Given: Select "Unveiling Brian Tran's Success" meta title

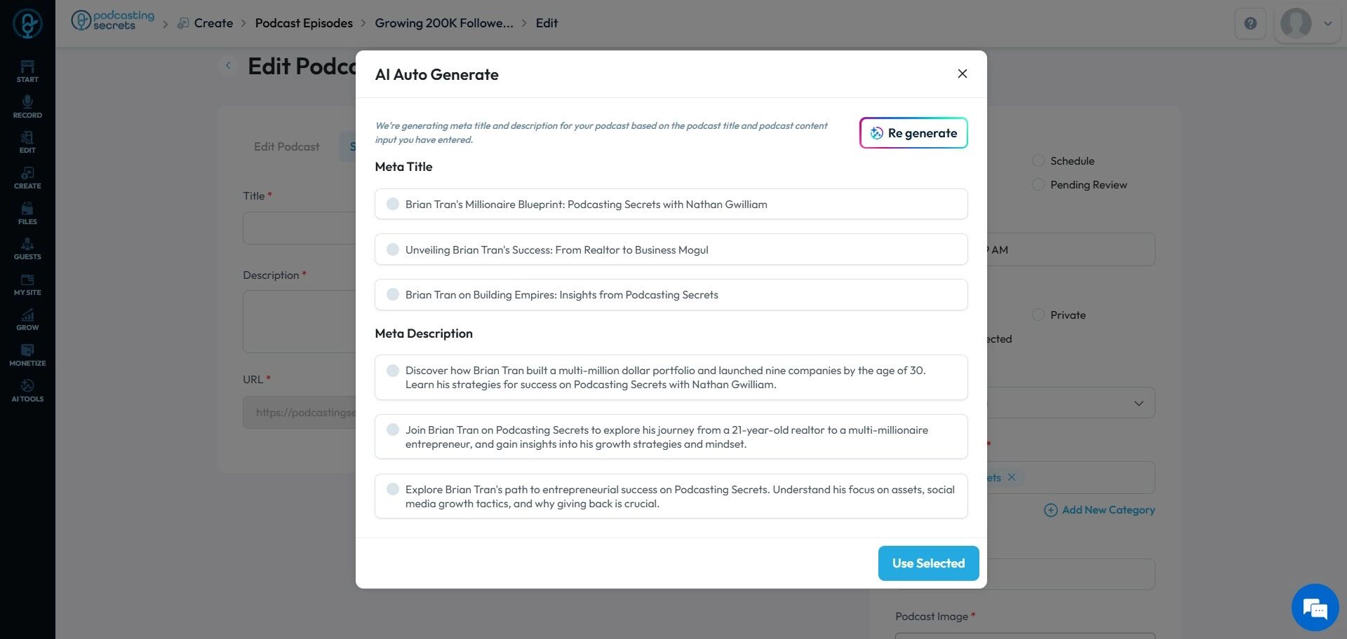Looking at the screenshot, I should click(393, 250).
